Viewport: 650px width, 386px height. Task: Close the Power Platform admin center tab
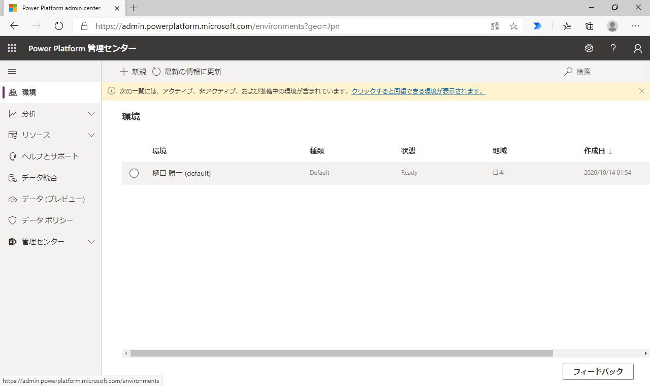pyautogui.click(x=117, y=8)
